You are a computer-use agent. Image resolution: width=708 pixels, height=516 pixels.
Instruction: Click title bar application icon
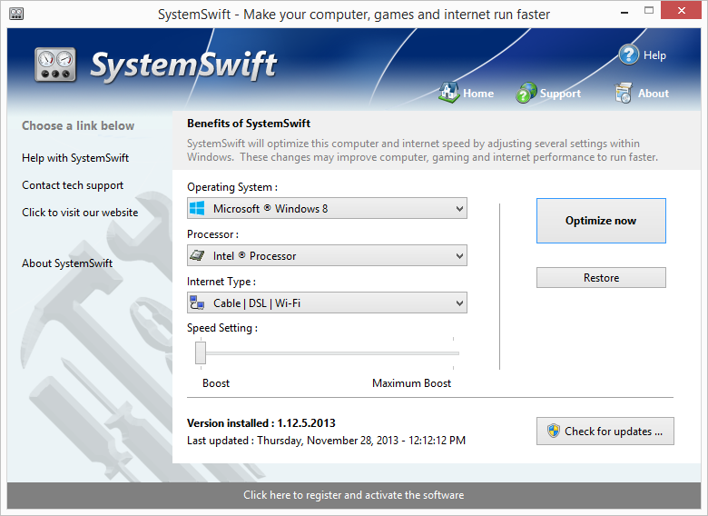click(15, 15)
